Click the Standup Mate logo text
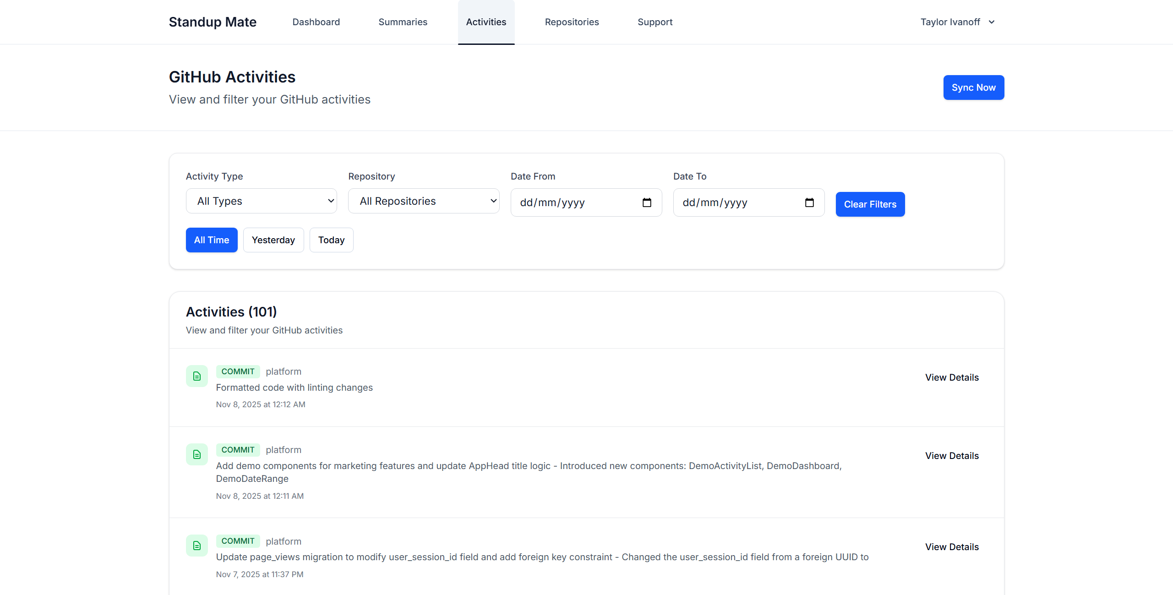This screenshot has height=595, width=1173. click(213, 22)
